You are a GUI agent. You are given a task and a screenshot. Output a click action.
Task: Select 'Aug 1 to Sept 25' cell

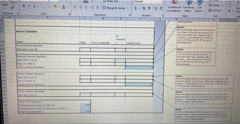pos(48,64)
